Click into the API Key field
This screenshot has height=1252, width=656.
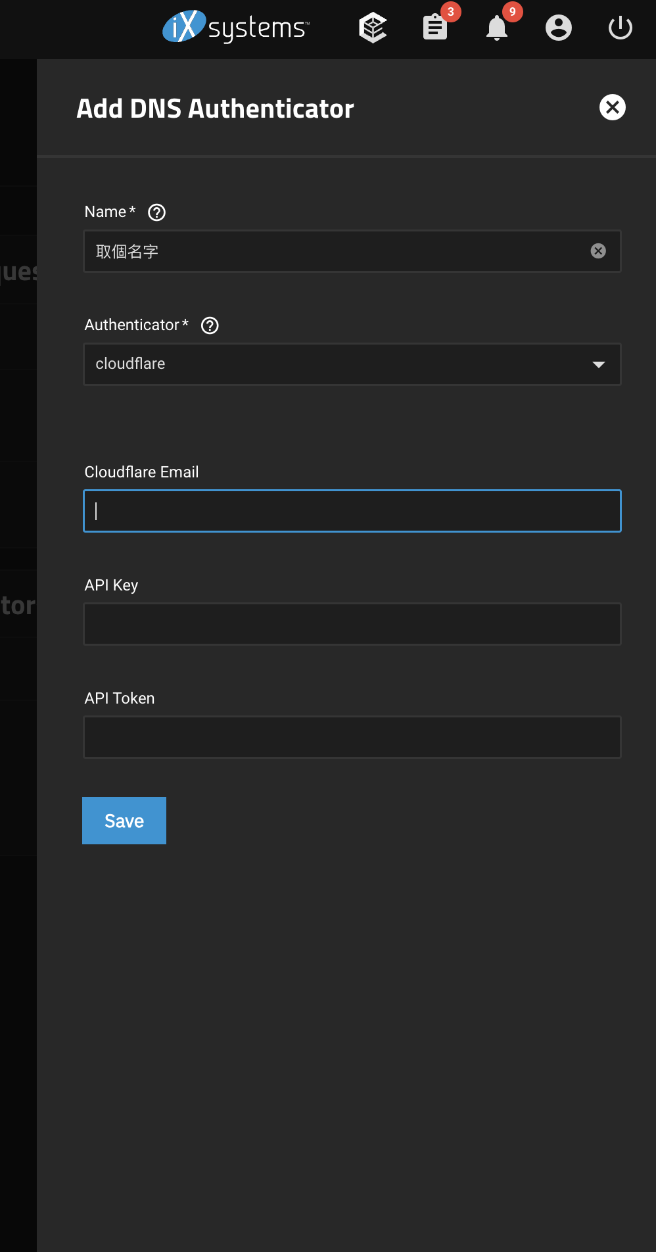pos(352,624)
